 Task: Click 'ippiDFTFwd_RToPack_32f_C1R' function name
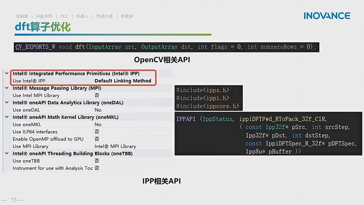coord(283,119)
